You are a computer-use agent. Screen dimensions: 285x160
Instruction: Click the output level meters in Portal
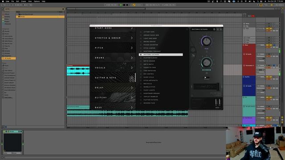(218, 102)
